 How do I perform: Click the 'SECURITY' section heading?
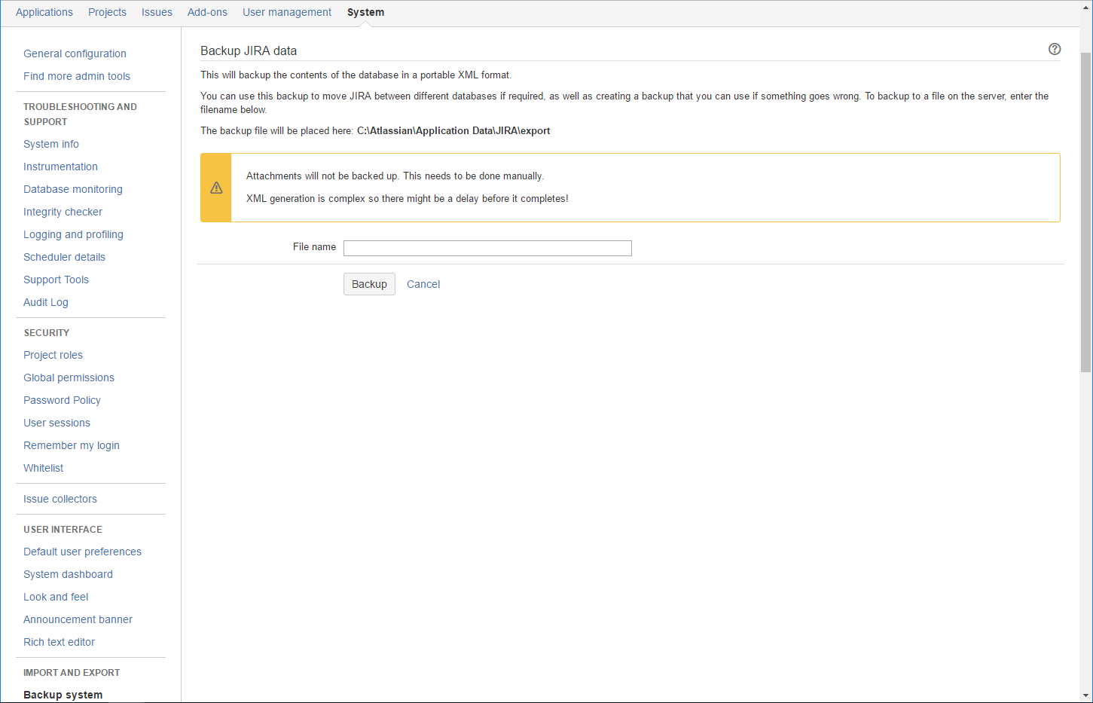point(46,332)
